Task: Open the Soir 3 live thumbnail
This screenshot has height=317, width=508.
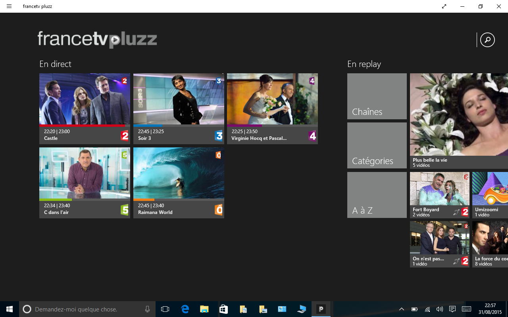Action: pyautogui.click(x=179, y=99)
